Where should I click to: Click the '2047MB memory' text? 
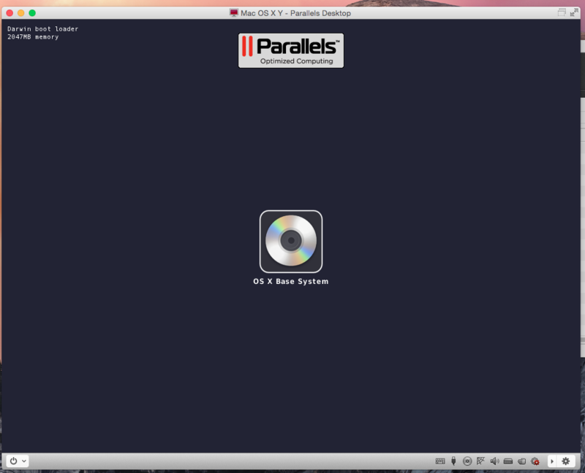[33, 37]
